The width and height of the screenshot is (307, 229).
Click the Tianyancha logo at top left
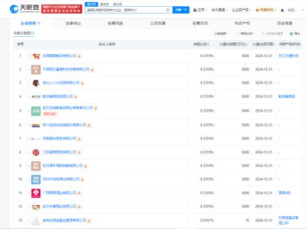tap(25, 9)
